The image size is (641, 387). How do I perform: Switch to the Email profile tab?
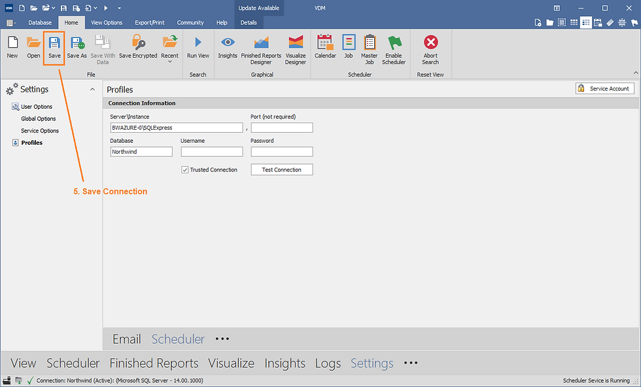(127, 339)
